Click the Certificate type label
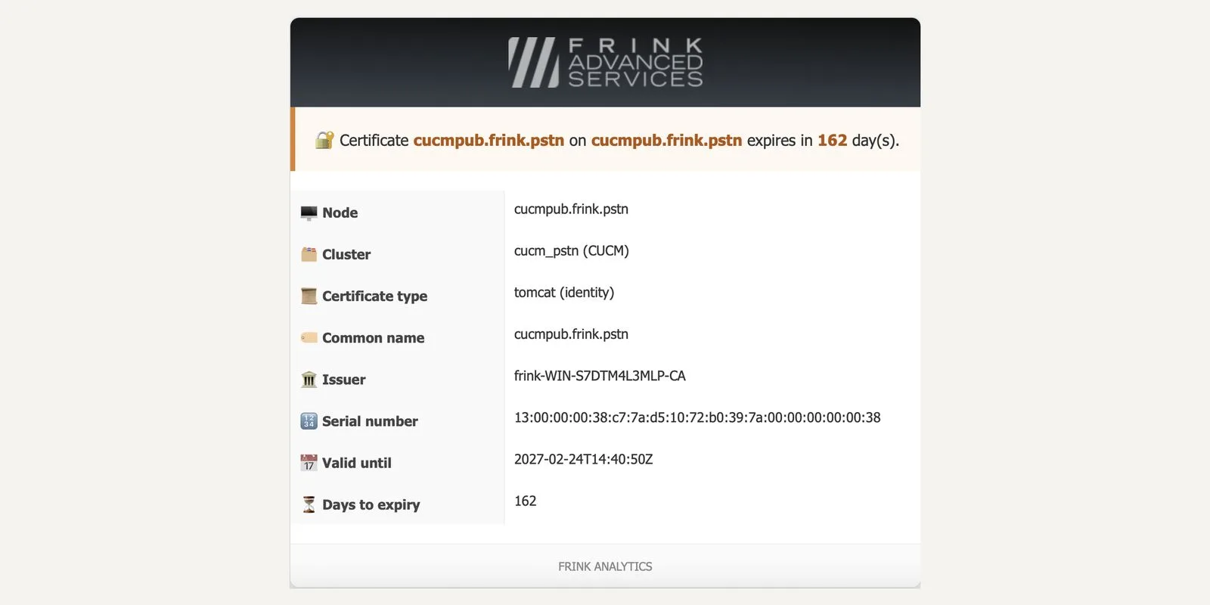The image size is (1210, 605). [x=374, y=296]
